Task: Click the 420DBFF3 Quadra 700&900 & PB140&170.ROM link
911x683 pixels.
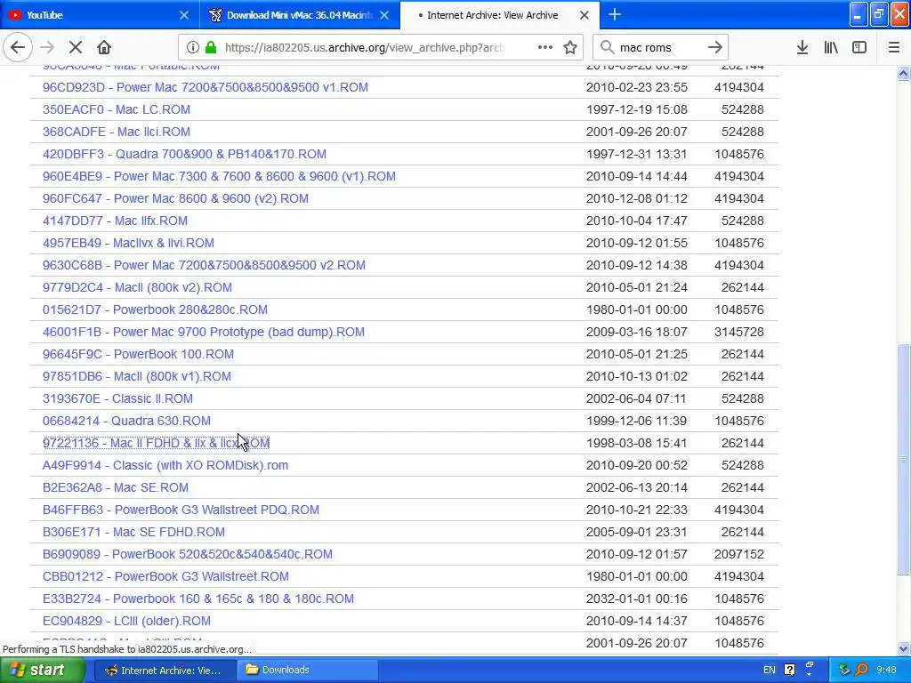Action: click(184, 154)
